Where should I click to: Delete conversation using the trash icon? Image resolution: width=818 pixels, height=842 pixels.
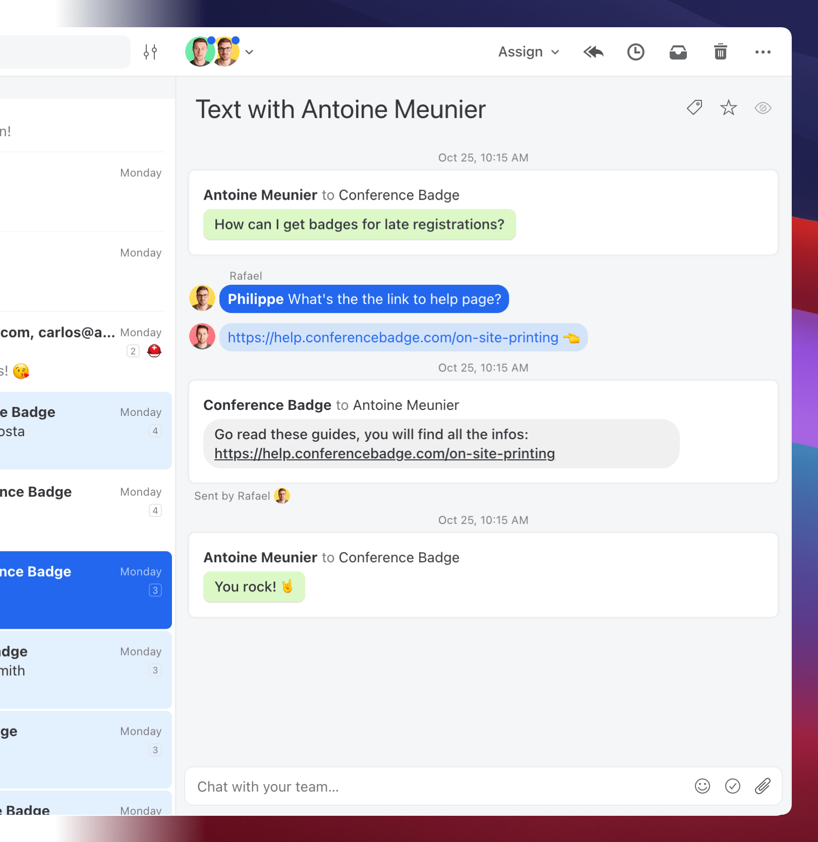[721, 52]
